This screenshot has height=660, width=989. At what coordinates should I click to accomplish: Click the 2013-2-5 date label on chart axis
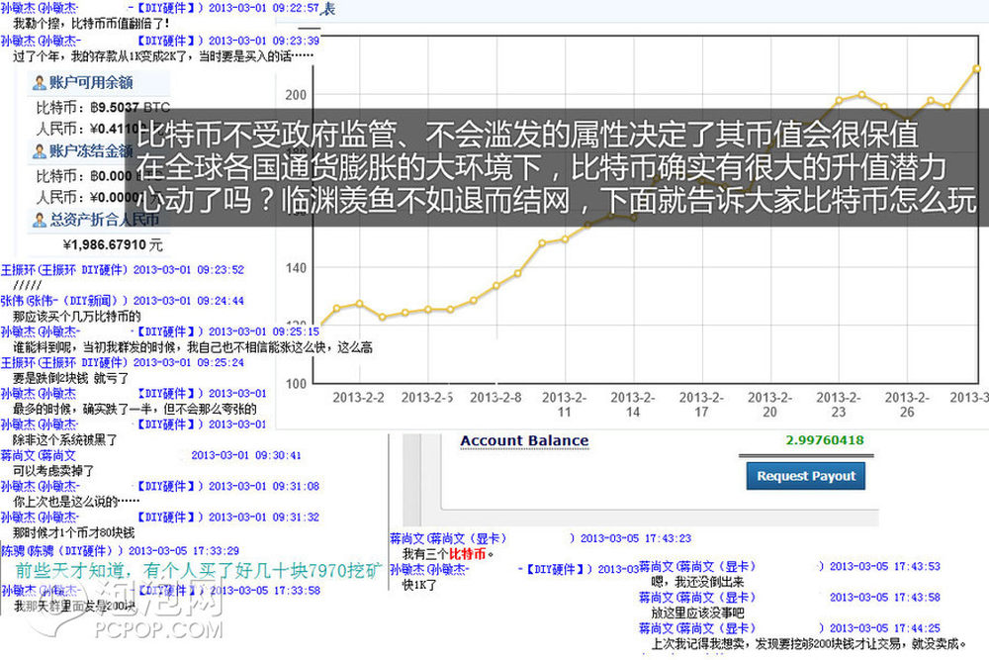[x=427, y=398]
